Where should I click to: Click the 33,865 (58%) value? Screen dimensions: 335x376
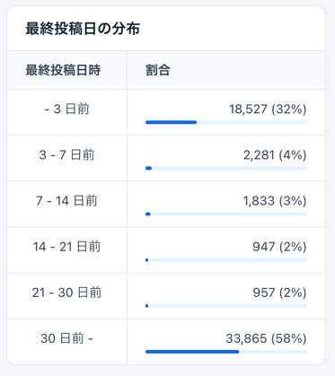(x=266, y=339)
